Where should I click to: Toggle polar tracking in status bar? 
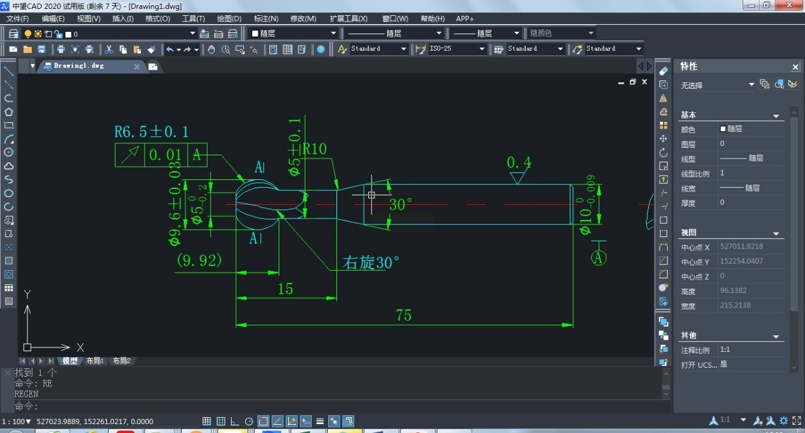[249, 422]
